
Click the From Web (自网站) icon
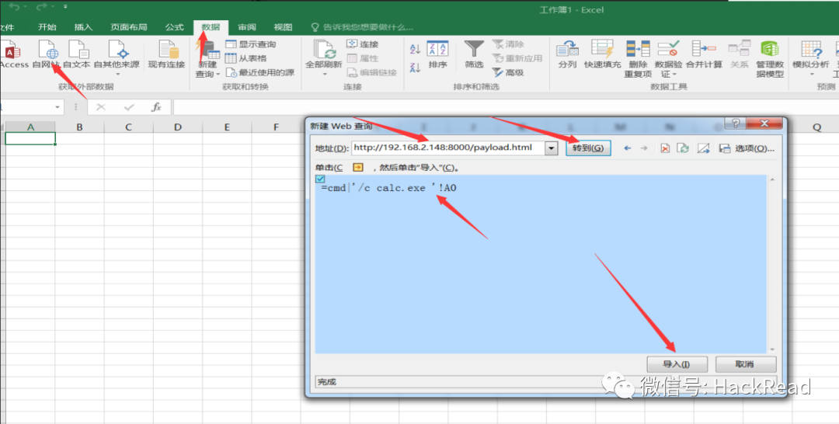click(47, 50)
